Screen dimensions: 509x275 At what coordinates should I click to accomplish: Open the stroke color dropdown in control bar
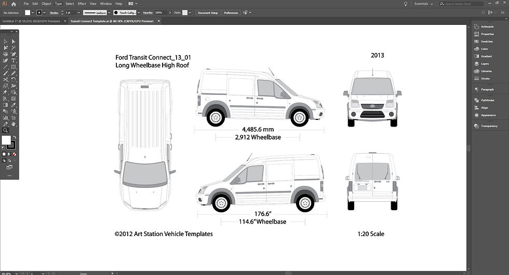coord(45,12)
